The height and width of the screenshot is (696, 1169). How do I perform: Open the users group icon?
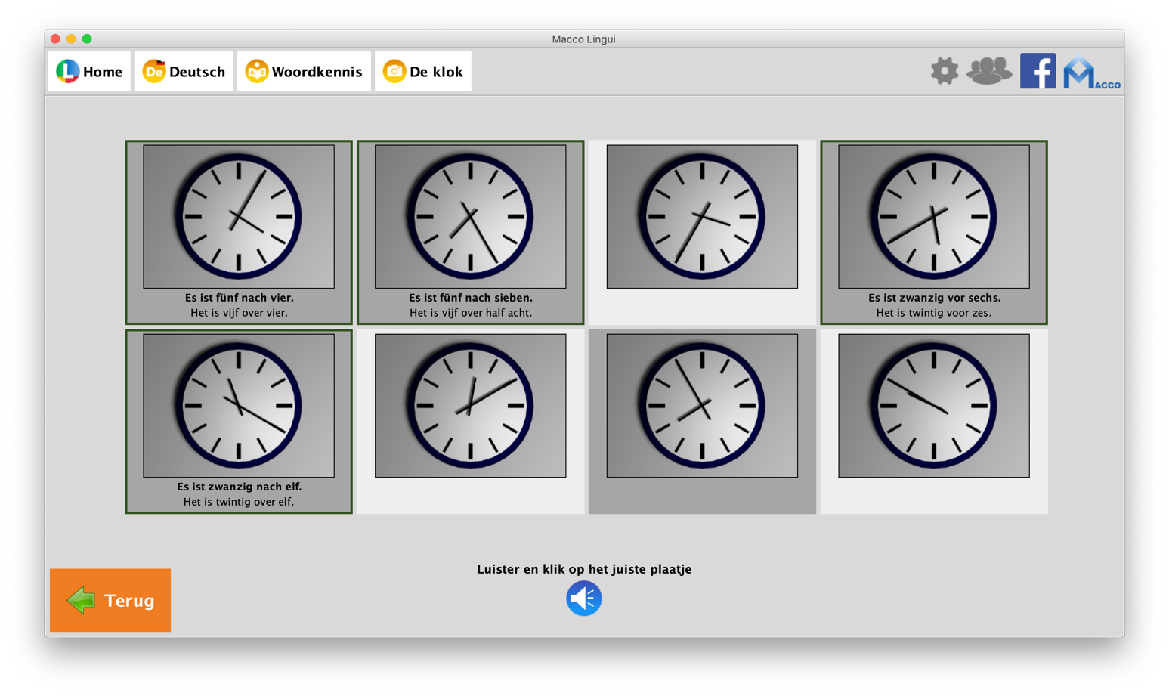(x=988, y=71)
